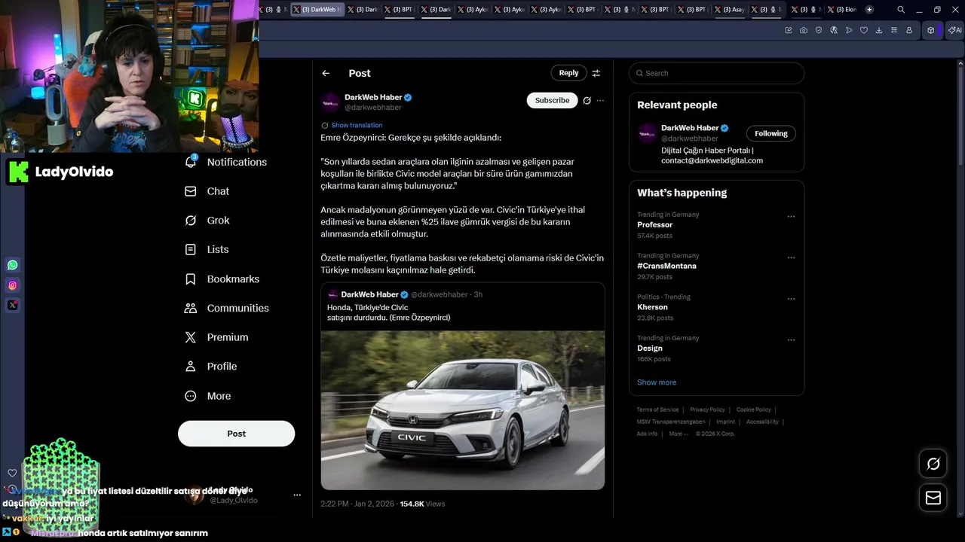Click the Grok icon beside Subscribe

(x=587, y=100)
